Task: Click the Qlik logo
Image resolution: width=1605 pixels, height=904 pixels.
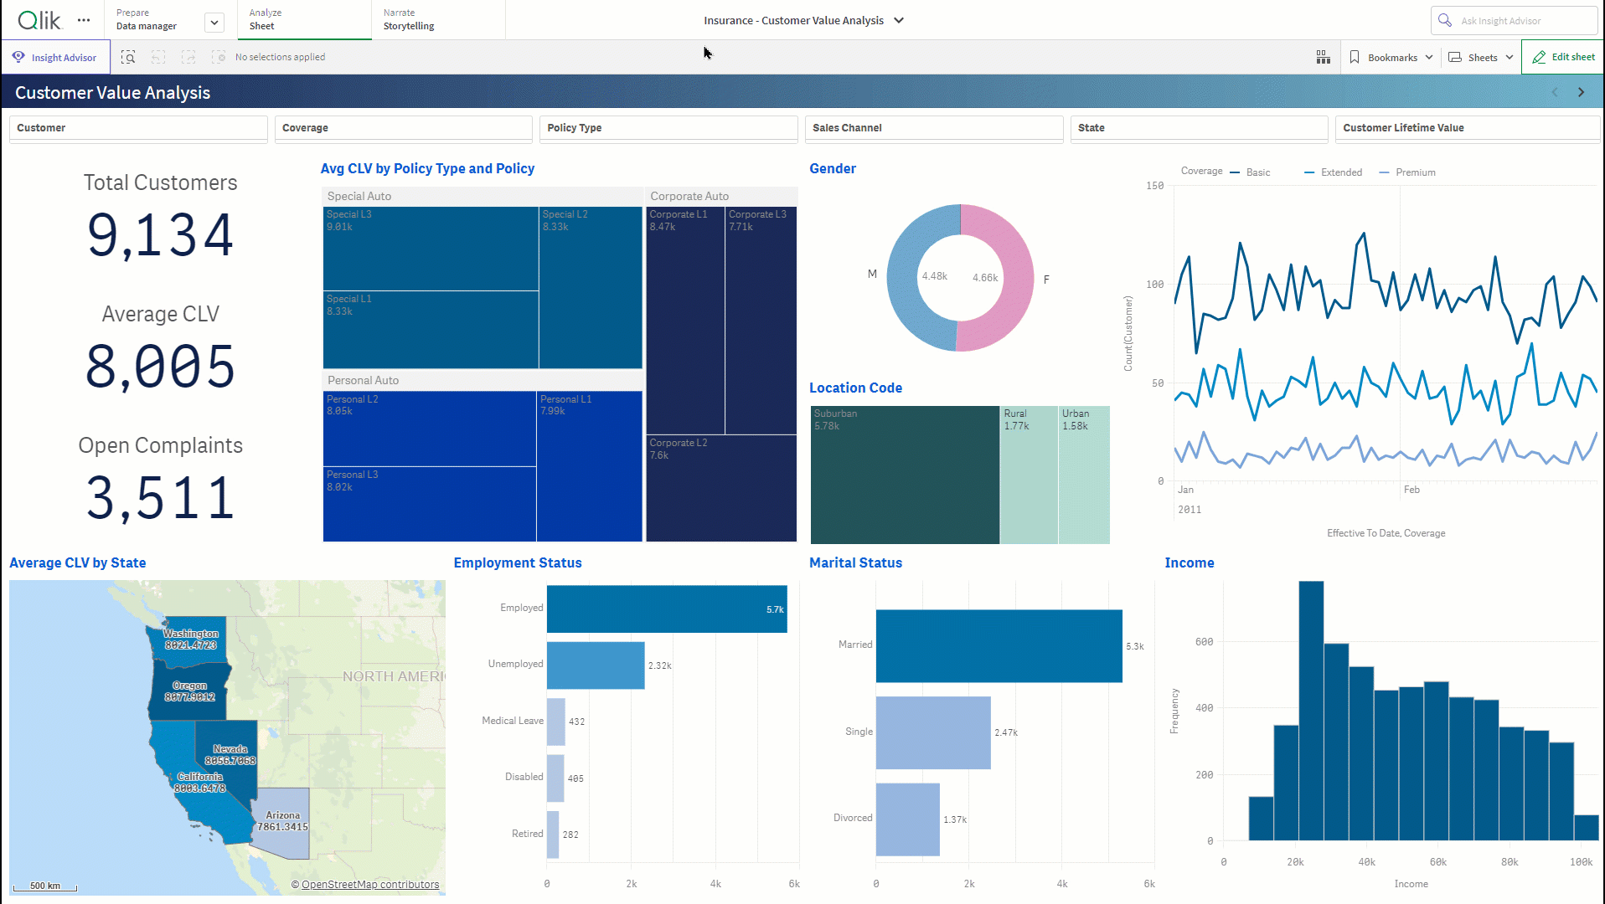Action: point(37,19)
